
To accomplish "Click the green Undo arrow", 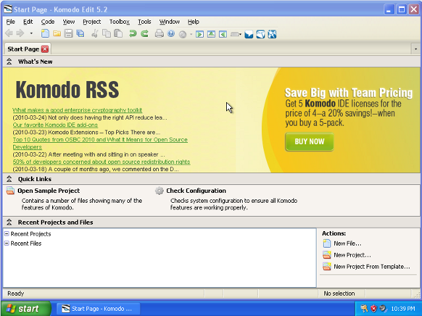I will tap(133, 34).
